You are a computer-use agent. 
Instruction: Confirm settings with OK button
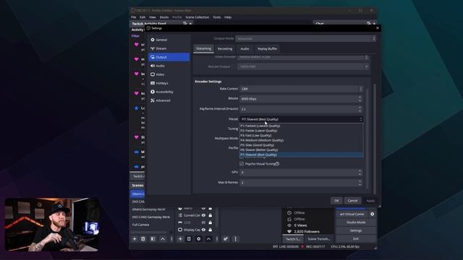(336, 201)
